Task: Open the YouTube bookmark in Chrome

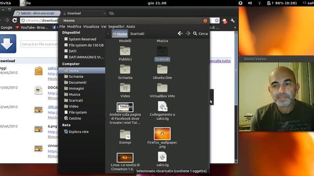Action: [32, 27]
